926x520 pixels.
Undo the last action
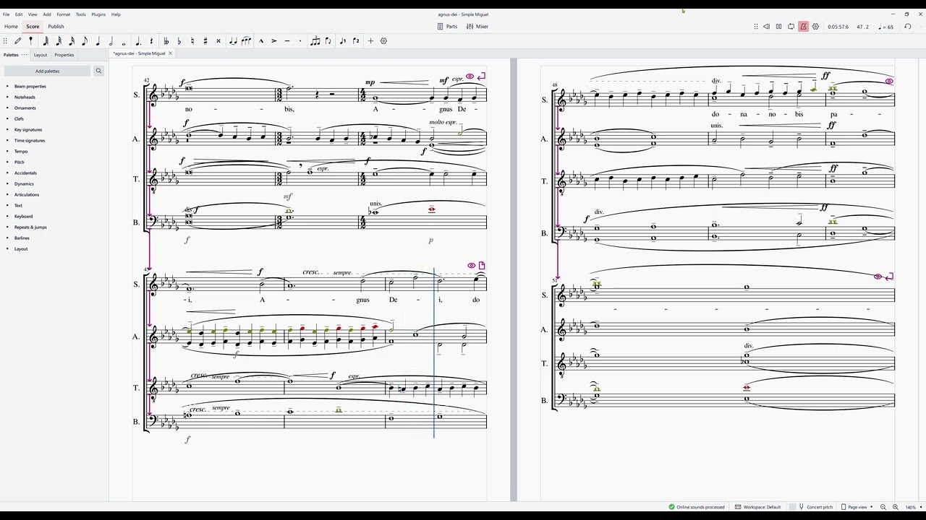tap(907, 27)
